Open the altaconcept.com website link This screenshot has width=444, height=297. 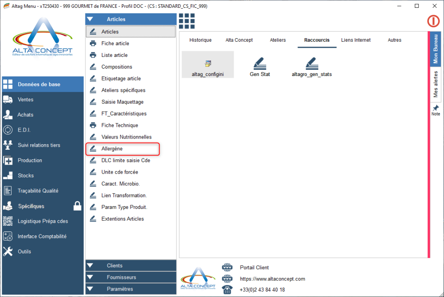click(272, 279)
